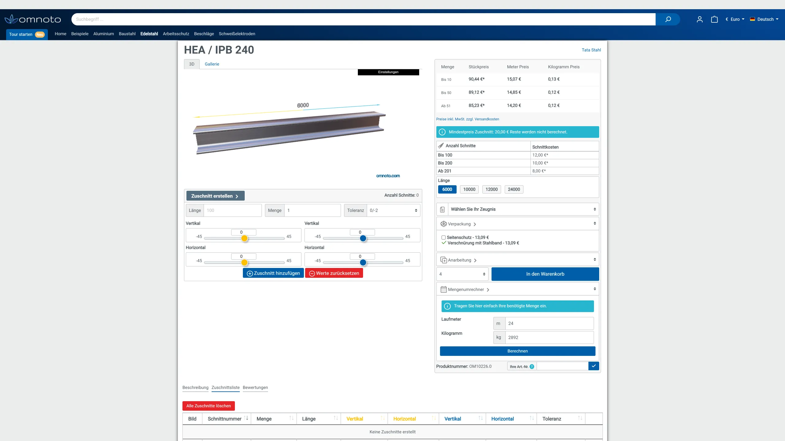Click Zuschnitt hinzufügen button
This screenshot has width=785, height=441.
tap(273, 273)
